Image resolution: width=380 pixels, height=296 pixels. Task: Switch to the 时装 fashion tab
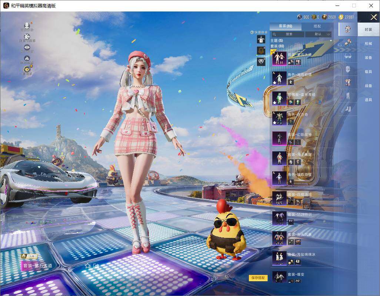369,30
